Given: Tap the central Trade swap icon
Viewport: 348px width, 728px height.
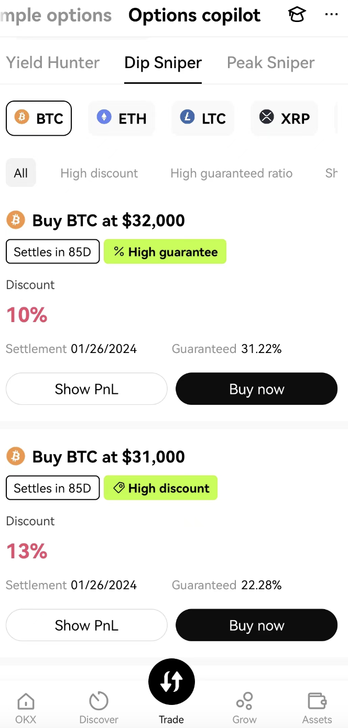Looking at the screenshot, I should 171,681.
